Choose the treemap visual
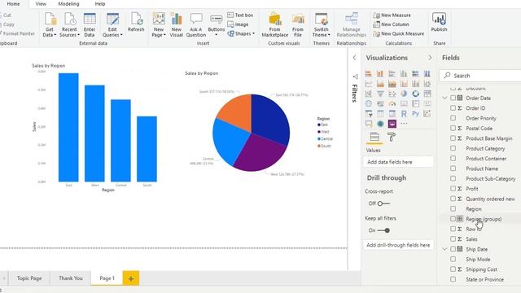This screenshot has height=293, width=521. (427, 94)
